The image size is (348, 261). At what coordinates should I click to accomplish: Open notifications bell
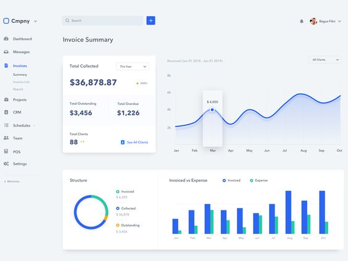pyautogui.click(x=302, y=22)
